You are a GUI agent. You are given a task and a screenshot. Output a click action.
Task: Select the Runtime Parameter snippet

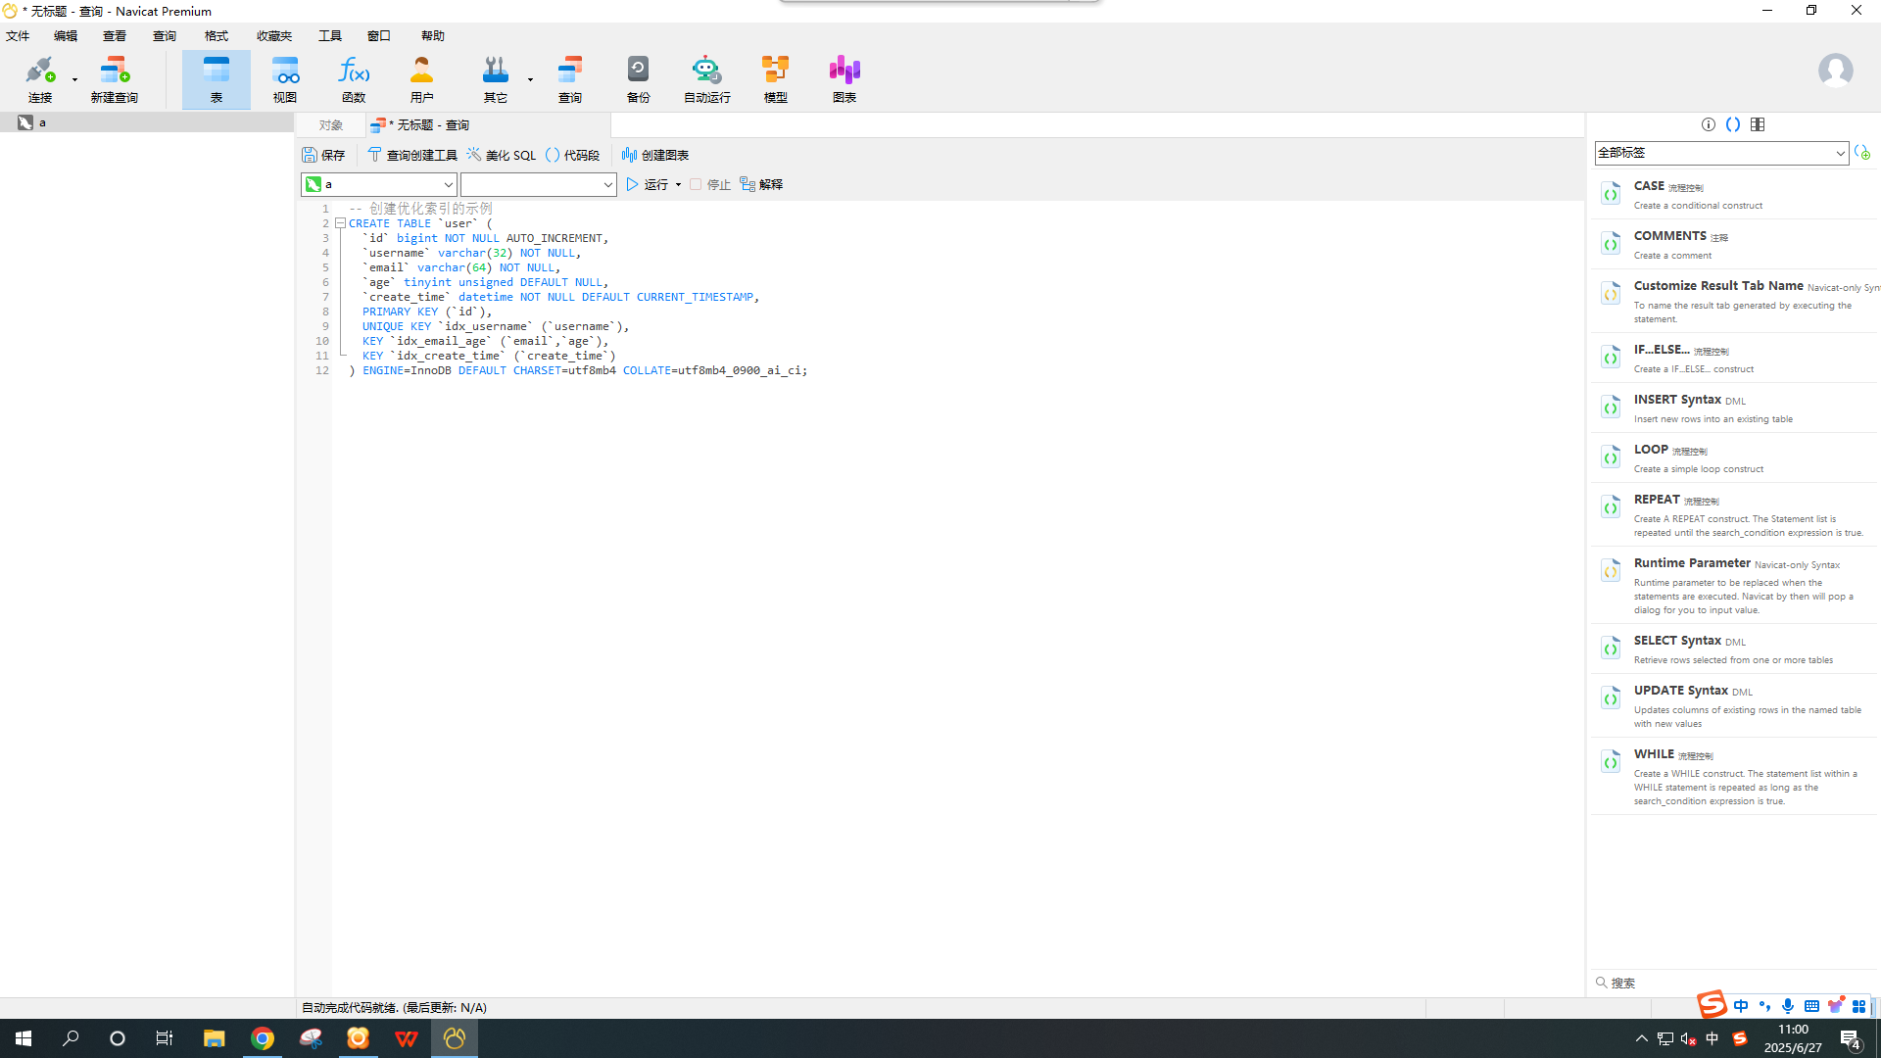(1734, 585)
